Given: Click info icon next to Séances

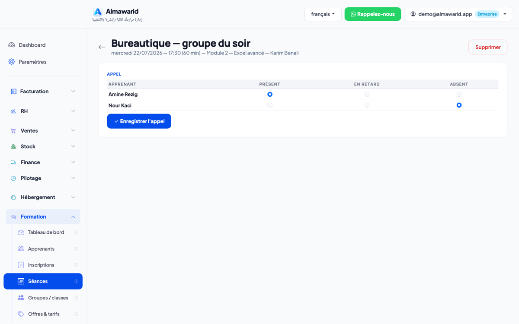Looking at the screenshot, I should tap(77, 281).
